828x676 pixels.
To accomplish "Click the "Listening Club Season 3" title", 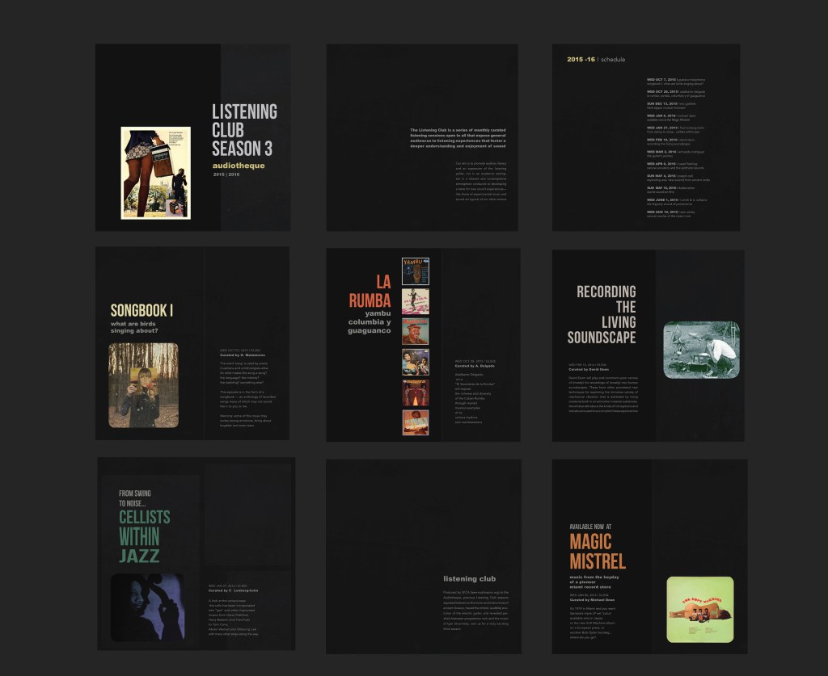I will pos(243,130).
